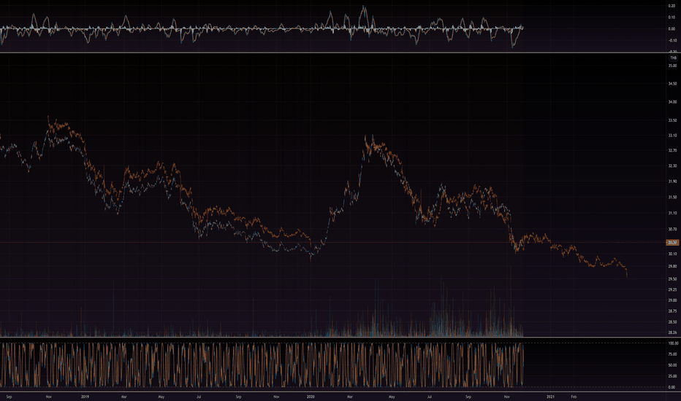Screen dimensions: 681x401
Task: Click the 33.10 price axis label
Action: click(x=672, y=136)
